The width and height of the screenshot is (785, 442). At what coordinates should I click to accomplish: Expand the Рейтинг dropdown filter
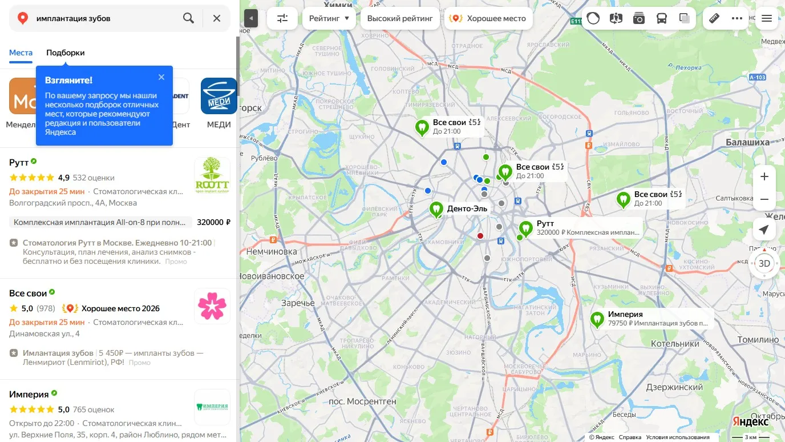pyautogui.click(x=329, y=18)
